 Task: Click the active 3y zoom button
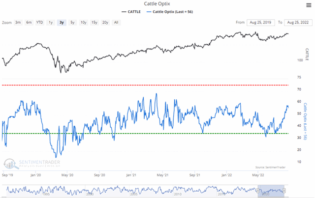coord(62,23)
